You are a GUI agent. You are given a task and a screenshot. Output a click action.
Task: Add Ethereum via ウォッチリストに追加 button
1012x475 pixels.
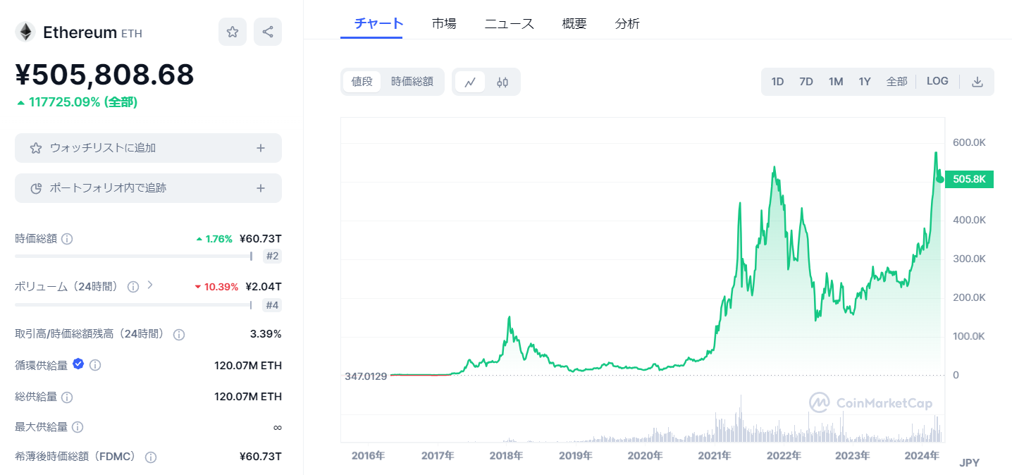tap(148, 148)
